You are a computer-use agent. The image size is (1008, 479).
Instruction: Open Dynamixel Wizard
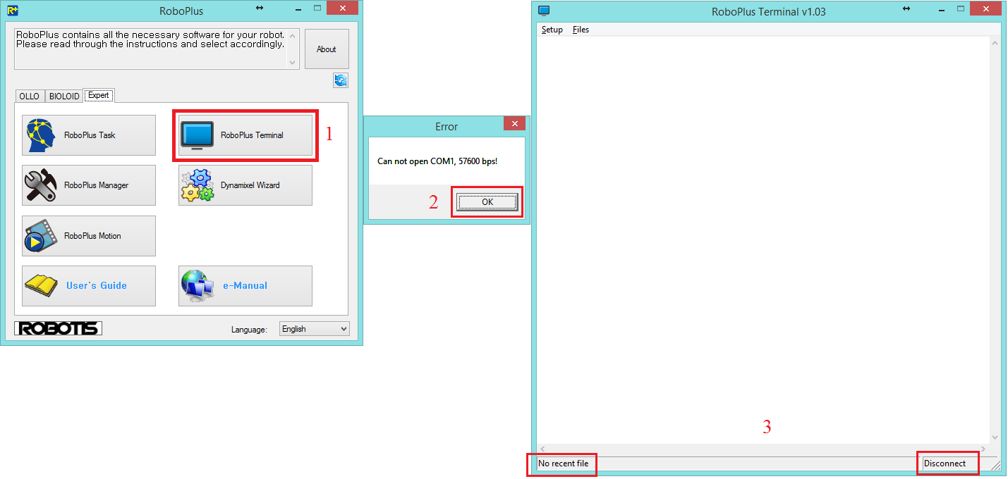(x=245, y=185)
